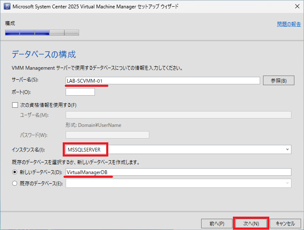Click the インスタンス名(I): label
Image resolution: width=304 pixels, height=230 pixels.
click(28, 150)
